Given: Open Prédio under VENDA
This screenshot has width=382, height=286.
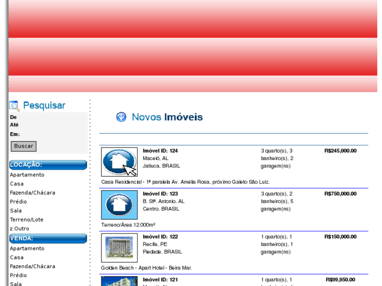Looking at the screenshot, I should point(18,276).
